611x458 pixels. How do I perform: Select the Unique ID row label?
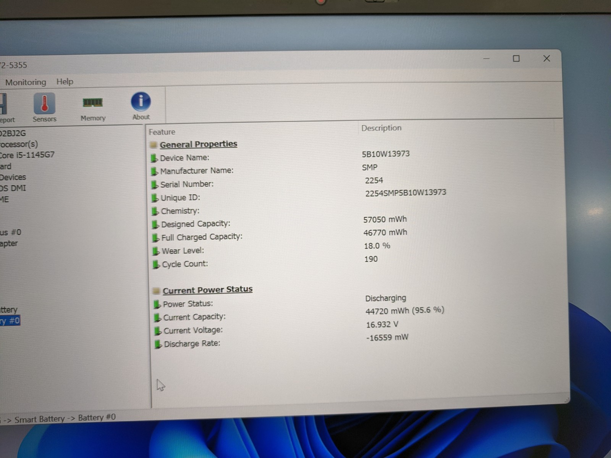pos(180,198)
